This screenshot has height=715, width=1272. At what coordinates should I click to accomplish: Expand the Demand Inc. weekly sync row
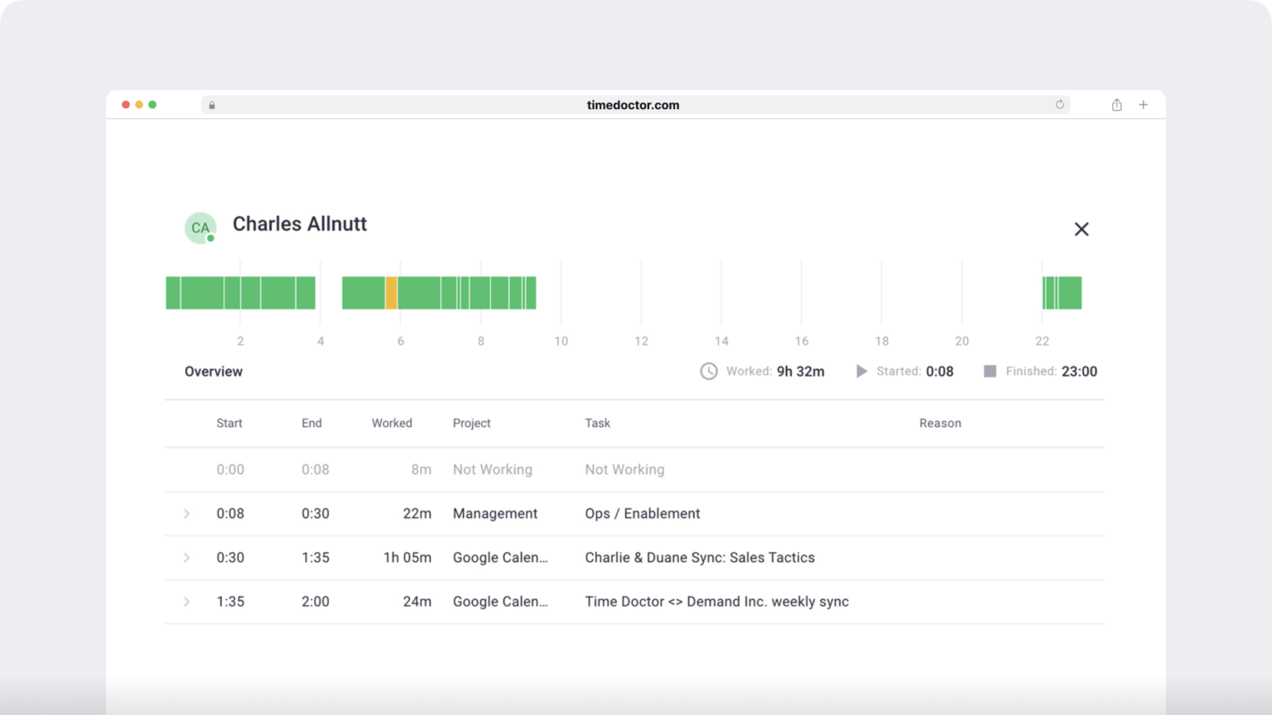pyautogui.click(x=186, y=602)
